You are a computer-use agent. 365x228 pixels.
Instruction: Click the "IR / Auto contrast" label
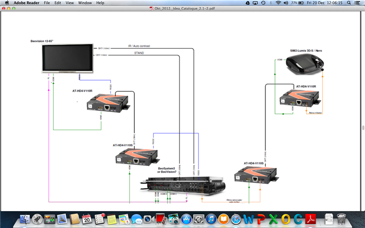coord(139,46)
